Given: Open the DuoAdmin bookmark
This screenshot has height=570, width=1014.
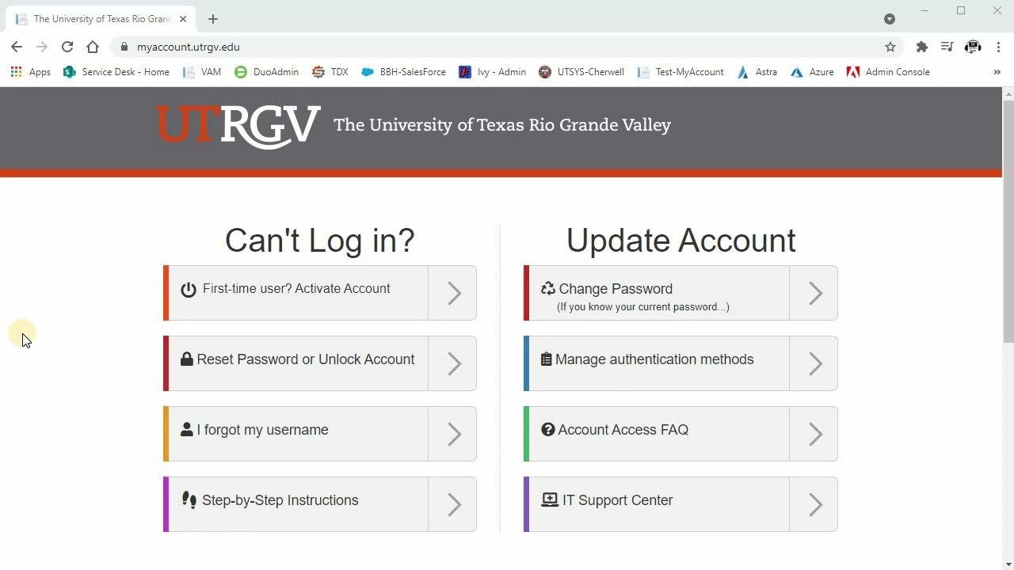Looking at the screenshot, I should [267, 72].
